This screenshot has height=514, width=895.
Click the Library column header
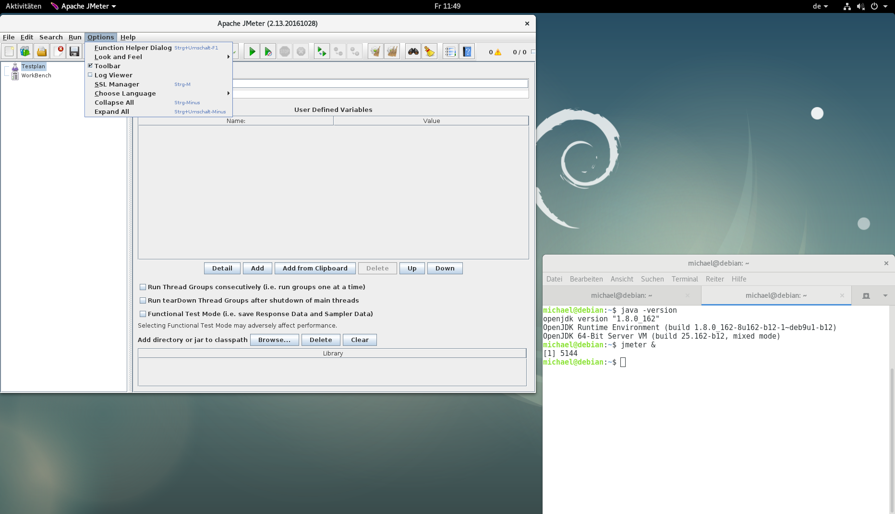pyautogui.click(x=332, y=353)
